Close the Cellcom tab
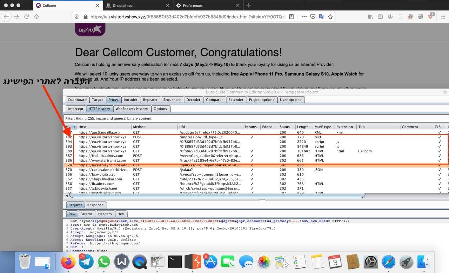 (x=98, y=5)
